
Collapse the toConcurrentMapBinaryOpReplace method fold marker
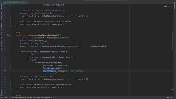10,37
